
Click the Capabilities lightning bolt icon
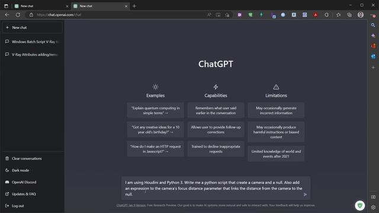click(216, 87)
